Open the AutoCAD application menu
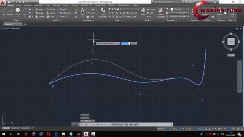244x137 pixels. point(3,3)
